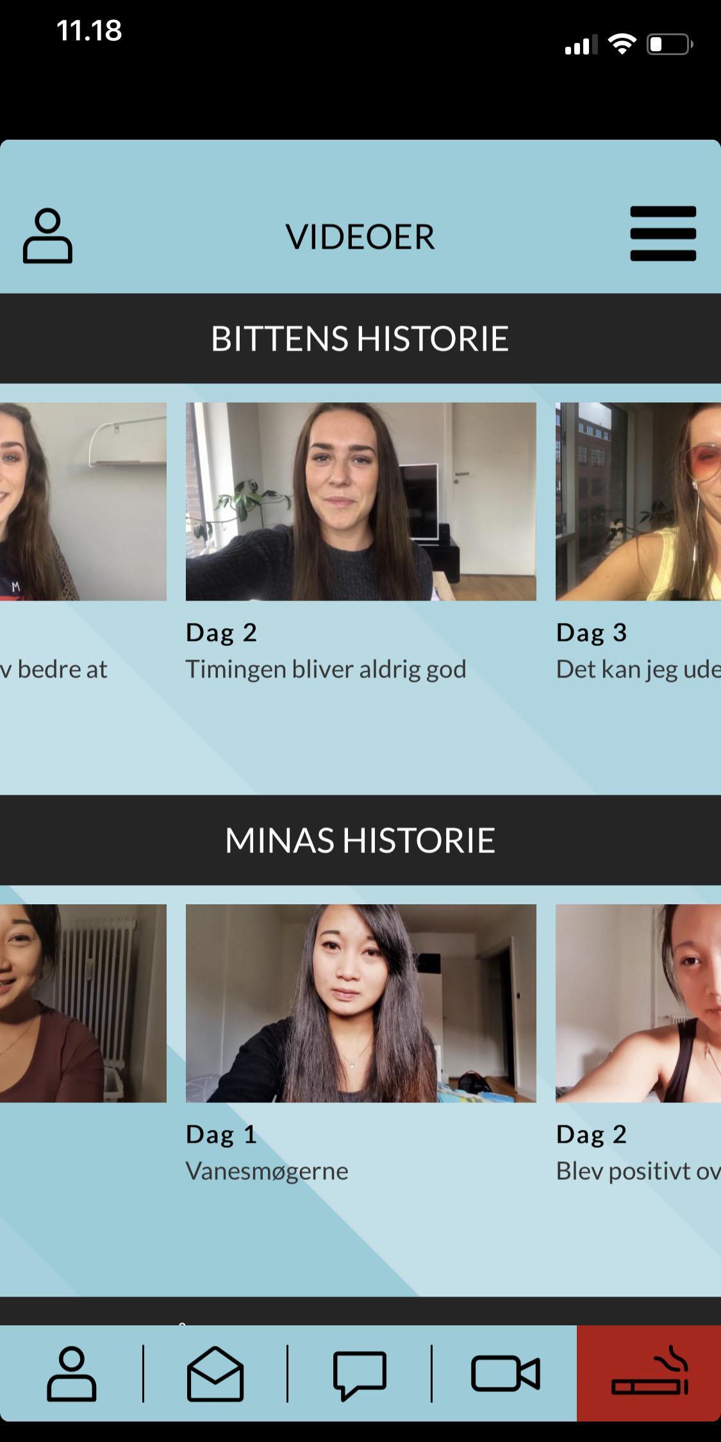The height and width of the screenshot is (1442, 721).
Task: Tap the profile tab in bottom bar
Action: click(71, 1374)
